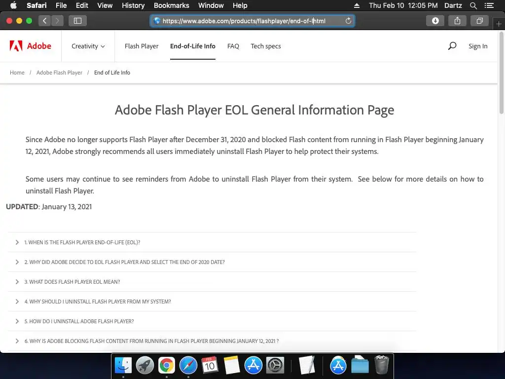This screenshot has height=379, width=505.
Task: Open the App Store icon next to Notes
Action: [253, 366]
